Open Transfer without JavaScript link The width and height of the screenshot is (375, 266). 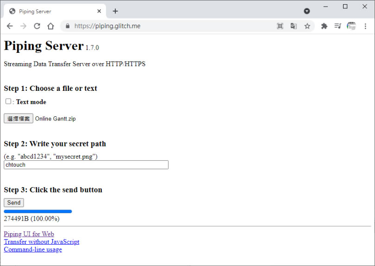click(42, 241)
